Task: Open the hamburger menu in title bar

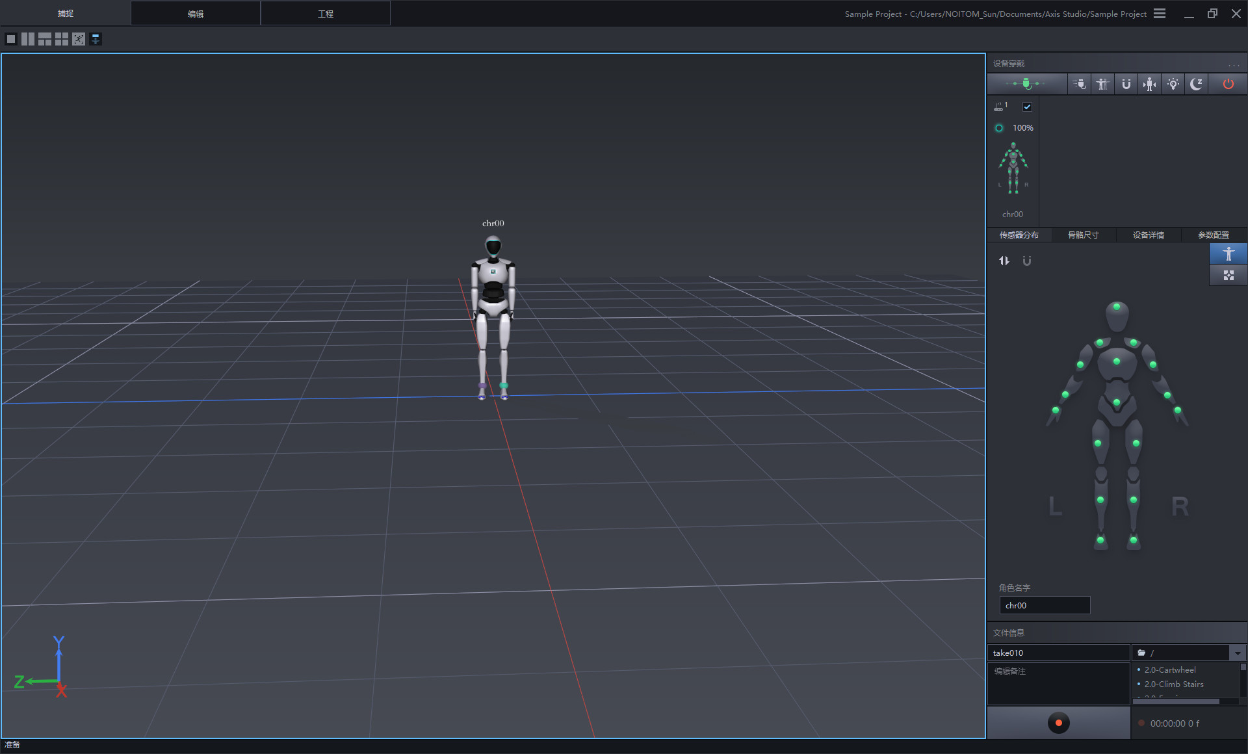Action: click(1160, 14)
